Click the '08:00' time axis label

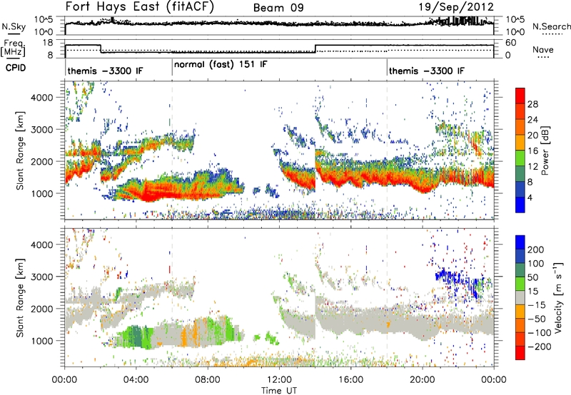tap(208, 380)
